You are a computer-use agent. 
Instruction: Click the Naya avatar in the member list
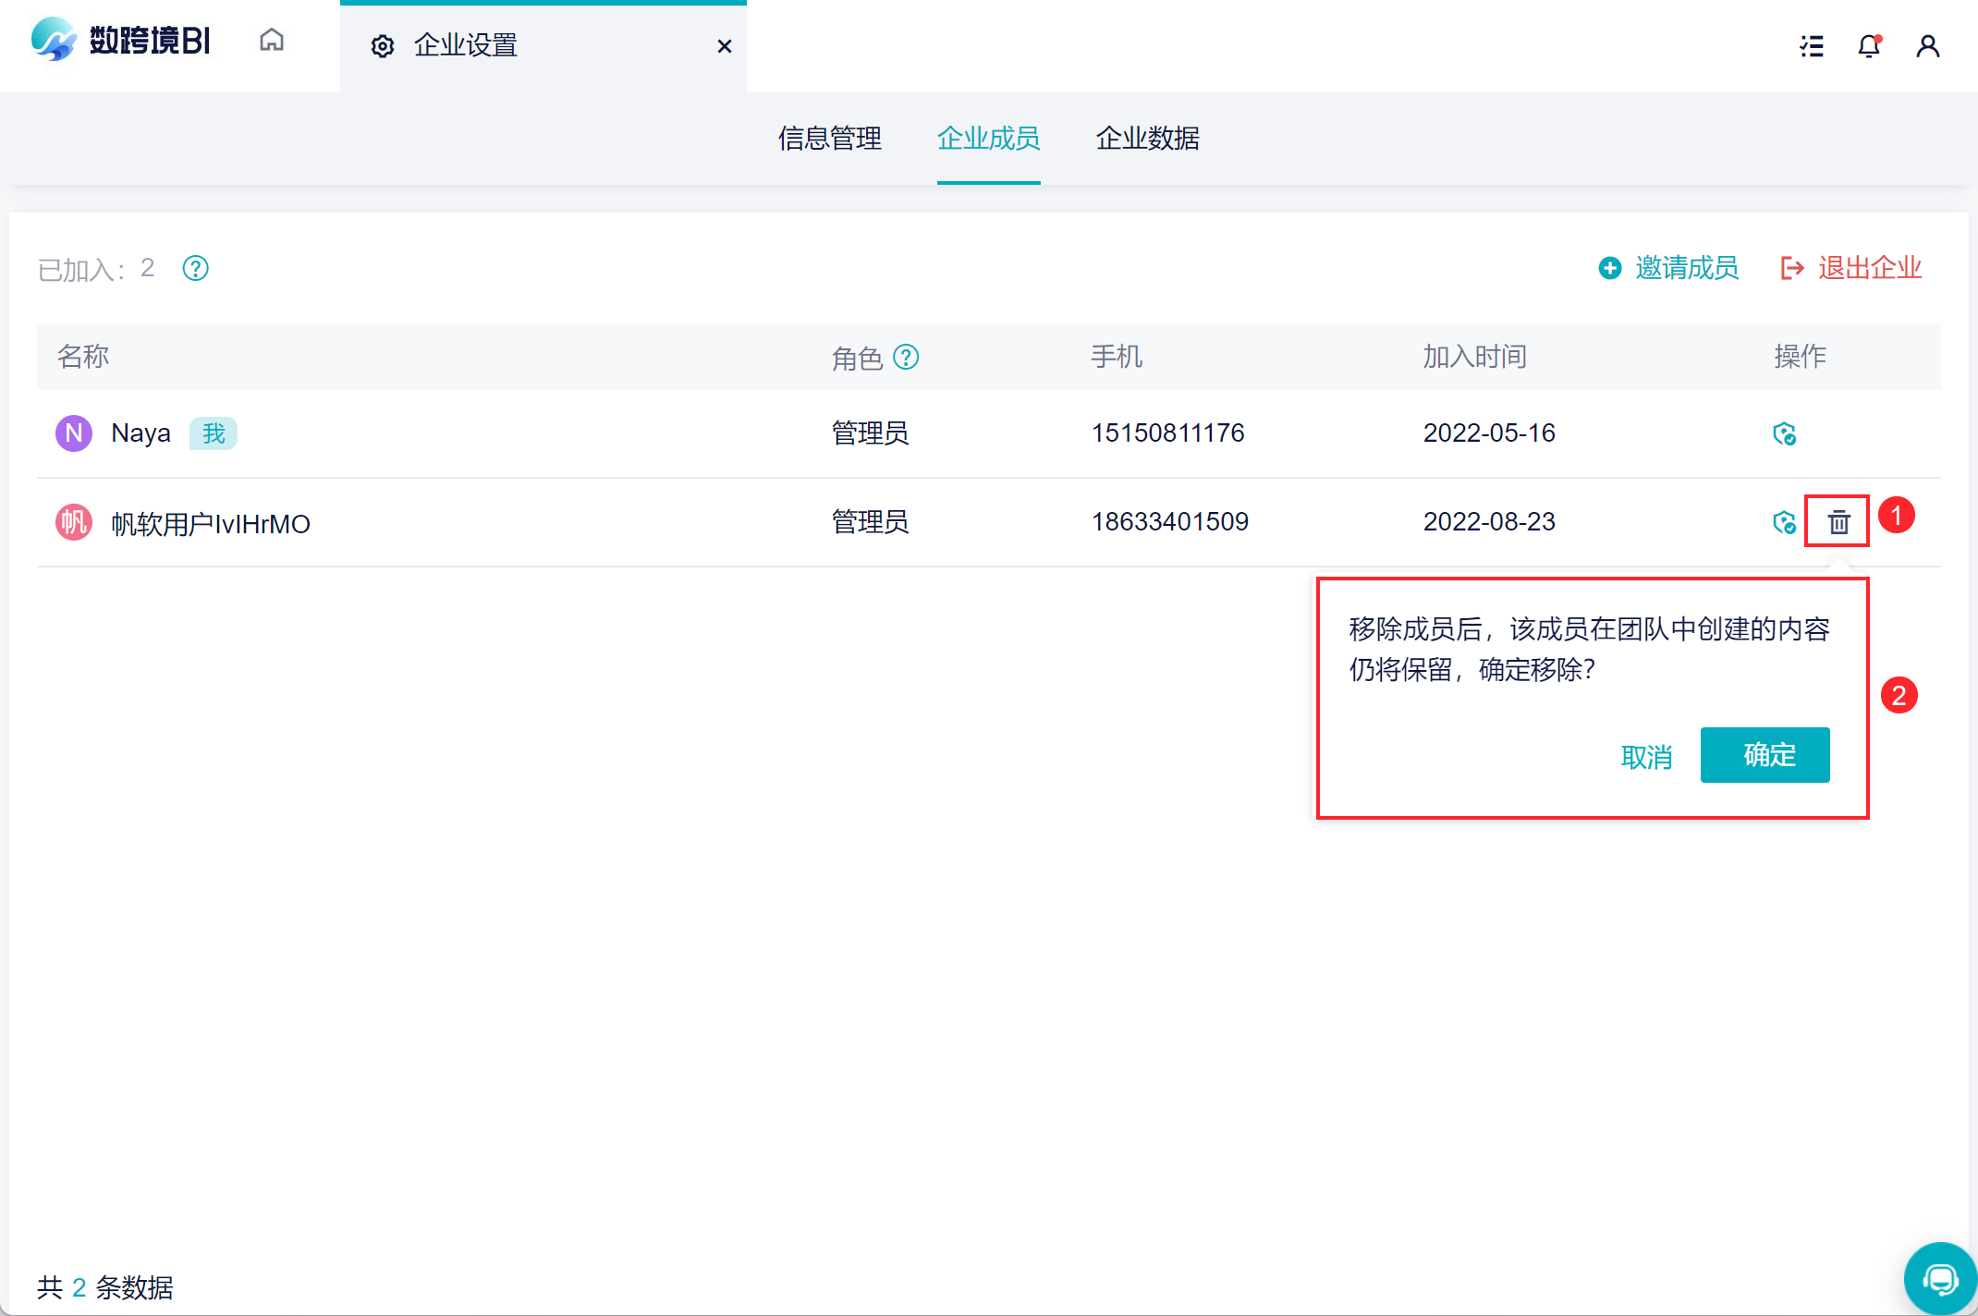click(74, 433)
